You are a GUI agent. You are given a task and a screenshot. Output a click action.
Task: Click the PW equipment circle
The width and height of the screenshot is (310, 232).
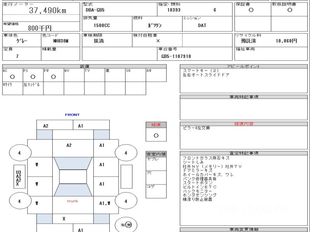point(53,77)
